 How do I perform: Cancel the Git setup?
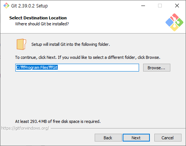click(x=168, y=137)
